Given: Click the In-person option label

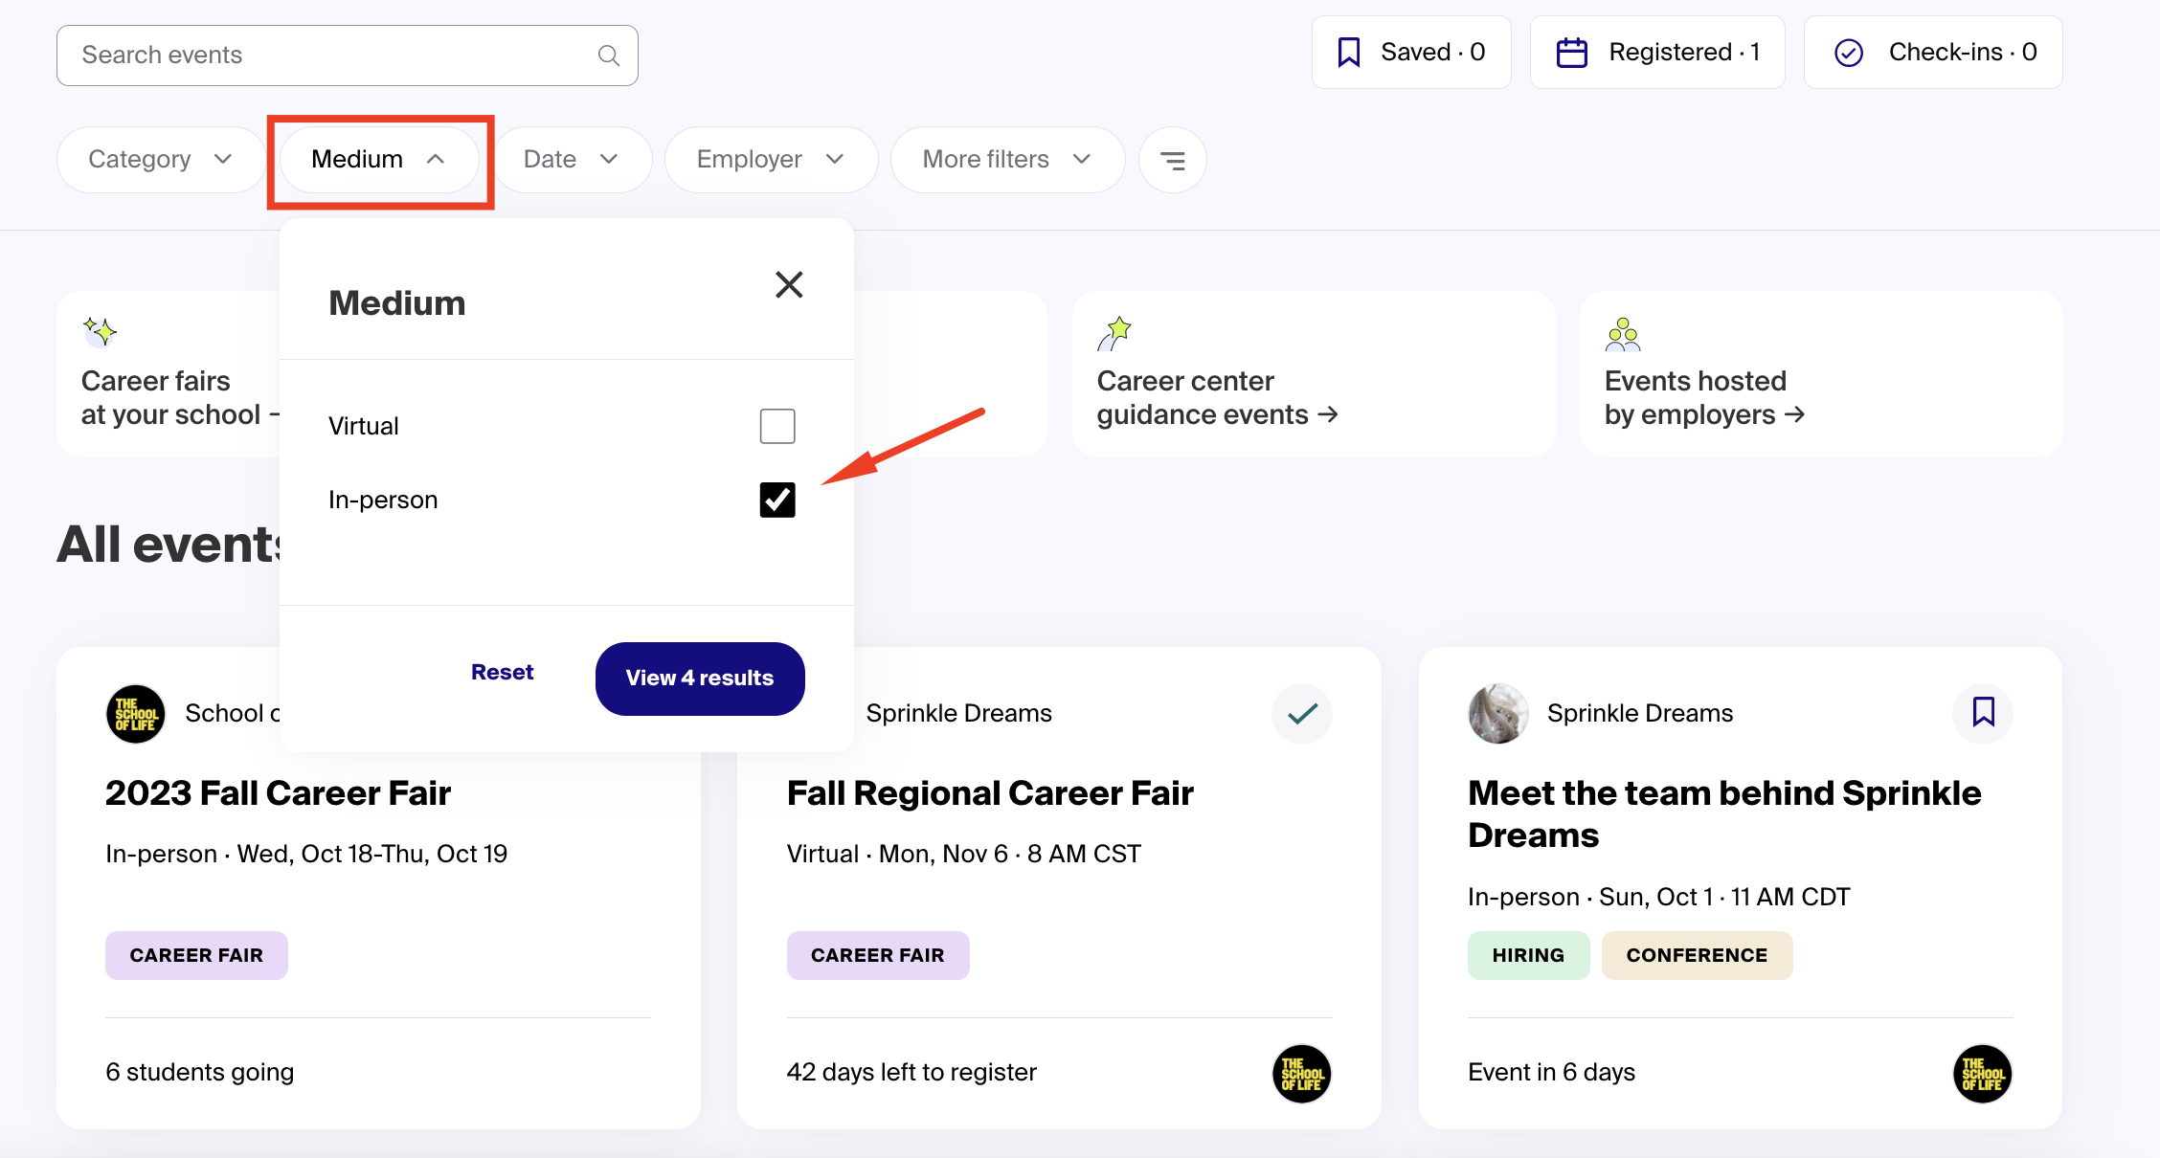Looking at the screenshot, I should coord(383,500).
